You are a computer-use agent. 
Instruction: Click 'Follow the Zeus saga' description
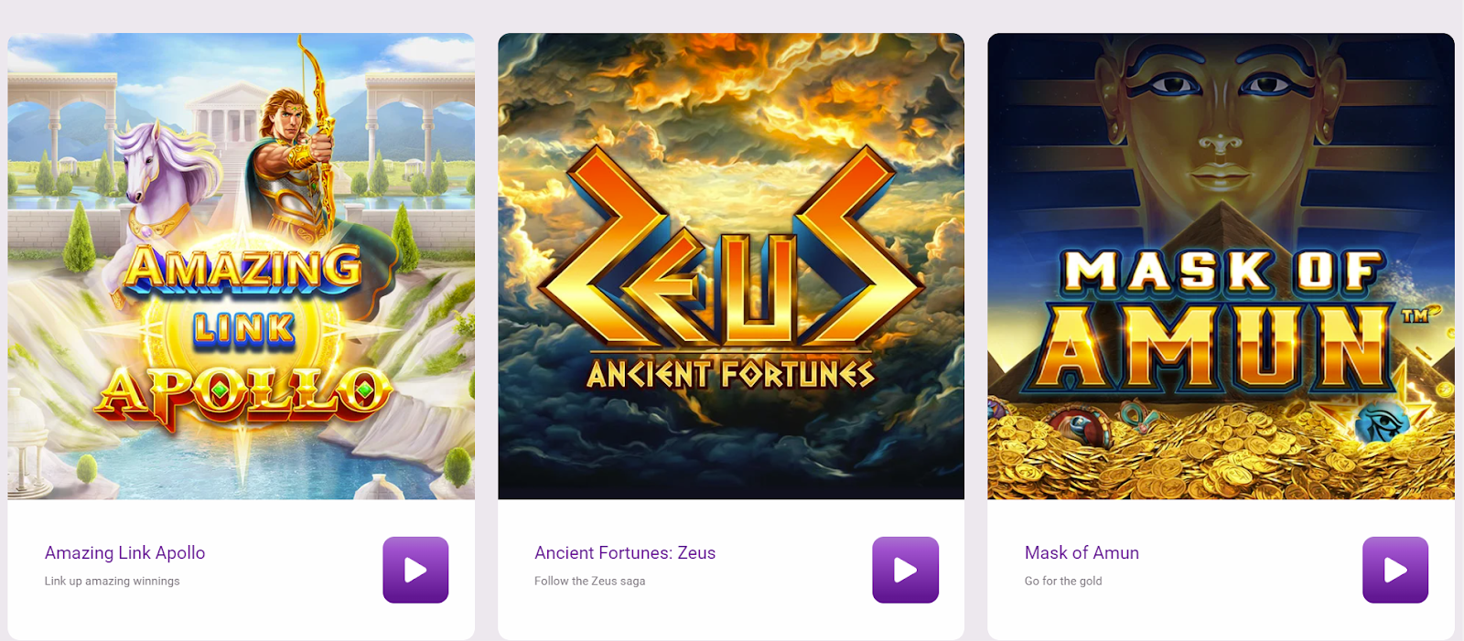point(589,581)
